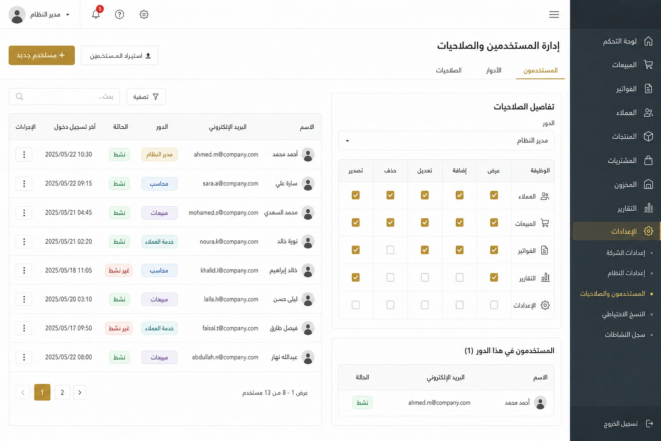
Task: Click غير نشط status for خالد إبراهيم
Action: pyautogui.click(x=119, y=270)
